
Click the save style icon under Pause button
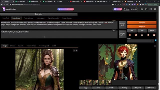pyautogui.click(x=154, y=35)
